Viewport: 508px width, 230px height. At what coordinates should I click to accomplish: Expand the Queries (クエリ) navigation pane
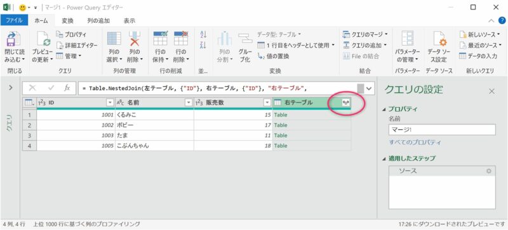11,87
